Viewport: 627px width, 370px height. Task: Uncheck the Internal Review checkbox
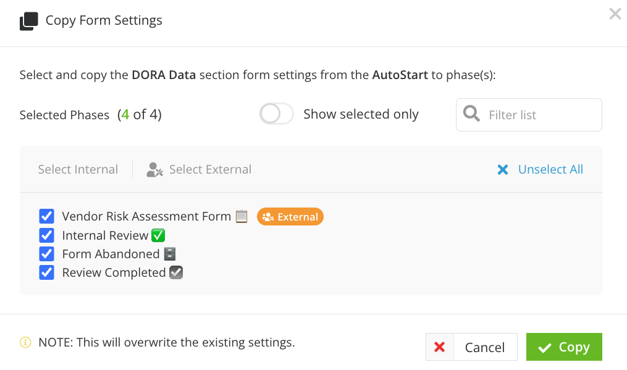[x=47, y=235]
